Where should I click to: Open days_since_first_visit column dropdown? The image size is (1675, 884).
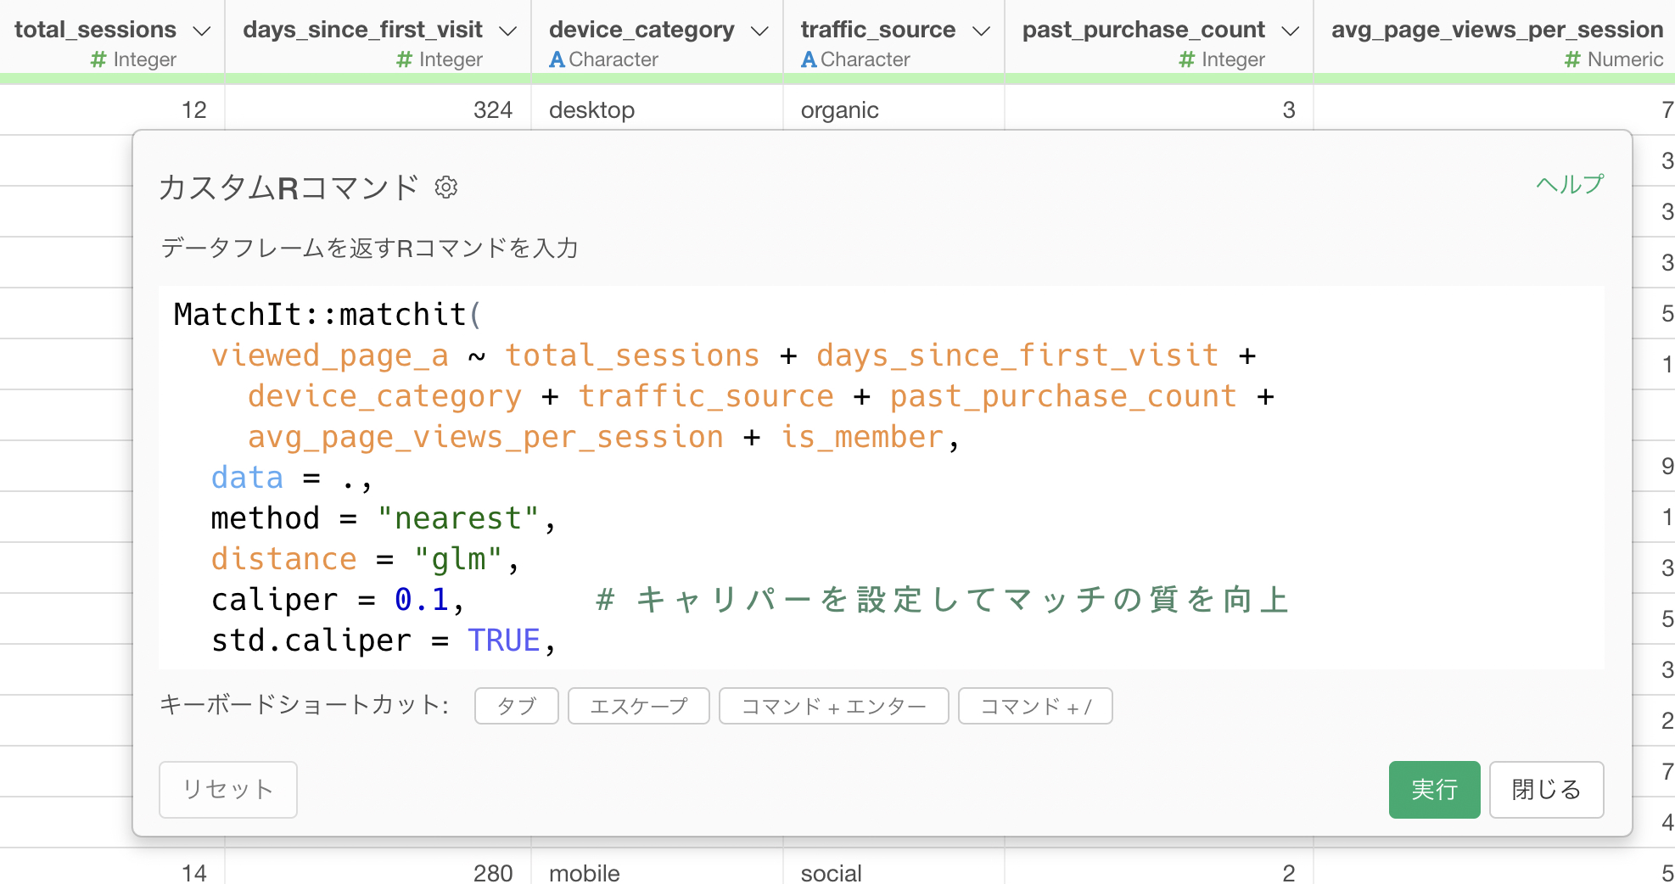pyautogui.click(x=507, y=31)
